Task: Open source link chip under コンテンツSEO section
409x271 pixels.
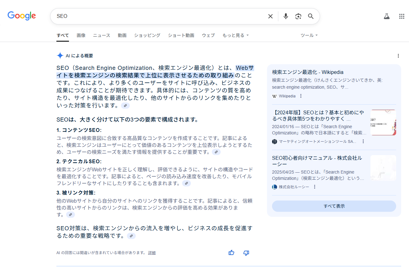Action: click(216, 152)
